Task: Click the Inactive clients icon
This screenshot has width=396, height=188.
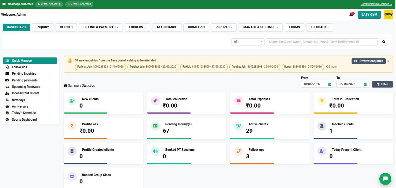Action: coord(322,126)
